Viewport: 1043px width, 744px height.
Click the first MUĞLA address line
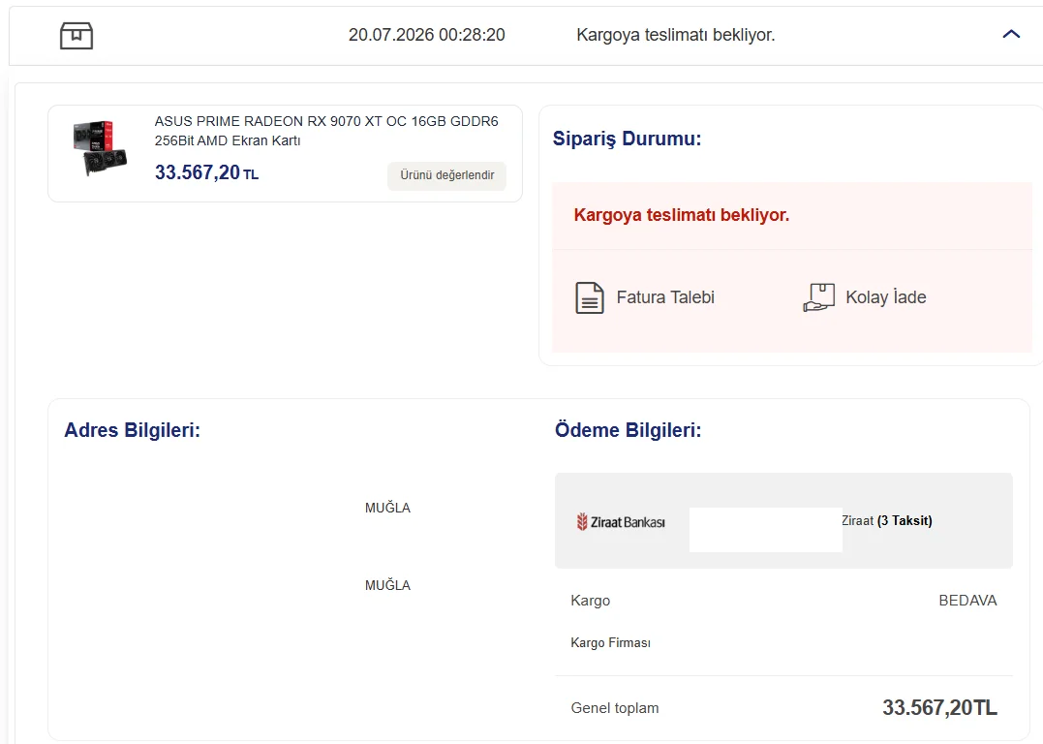click(x=387, y=508)
